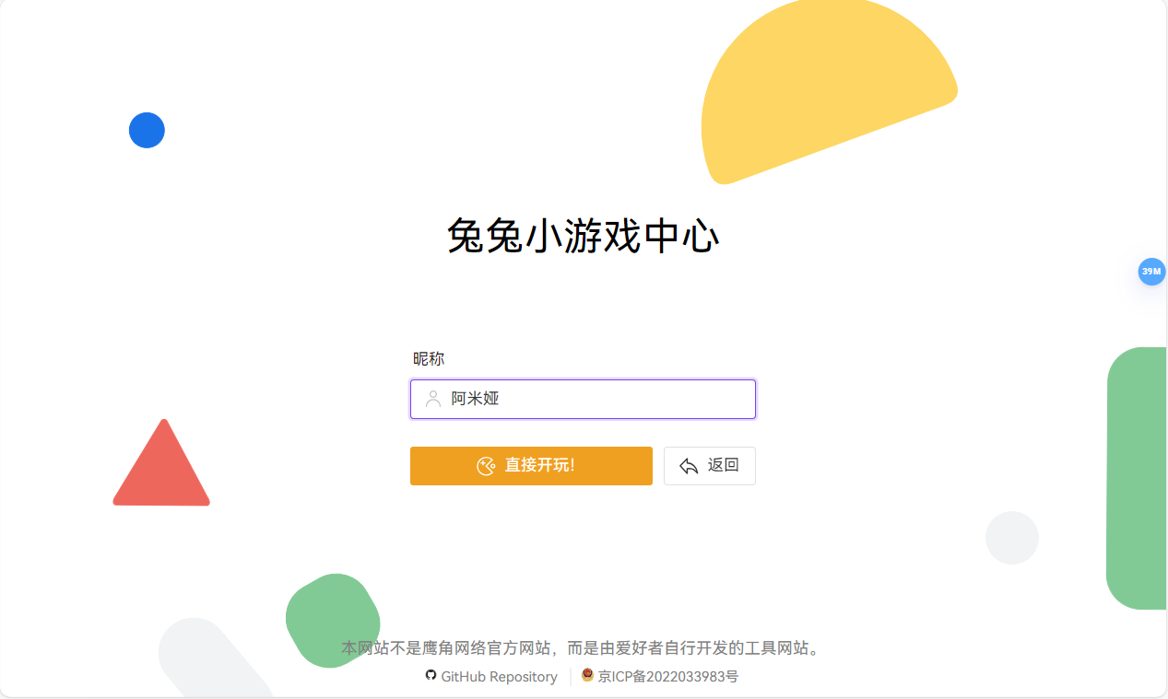Click the back arrow icon beside 返回

click(x=689, y=466)
